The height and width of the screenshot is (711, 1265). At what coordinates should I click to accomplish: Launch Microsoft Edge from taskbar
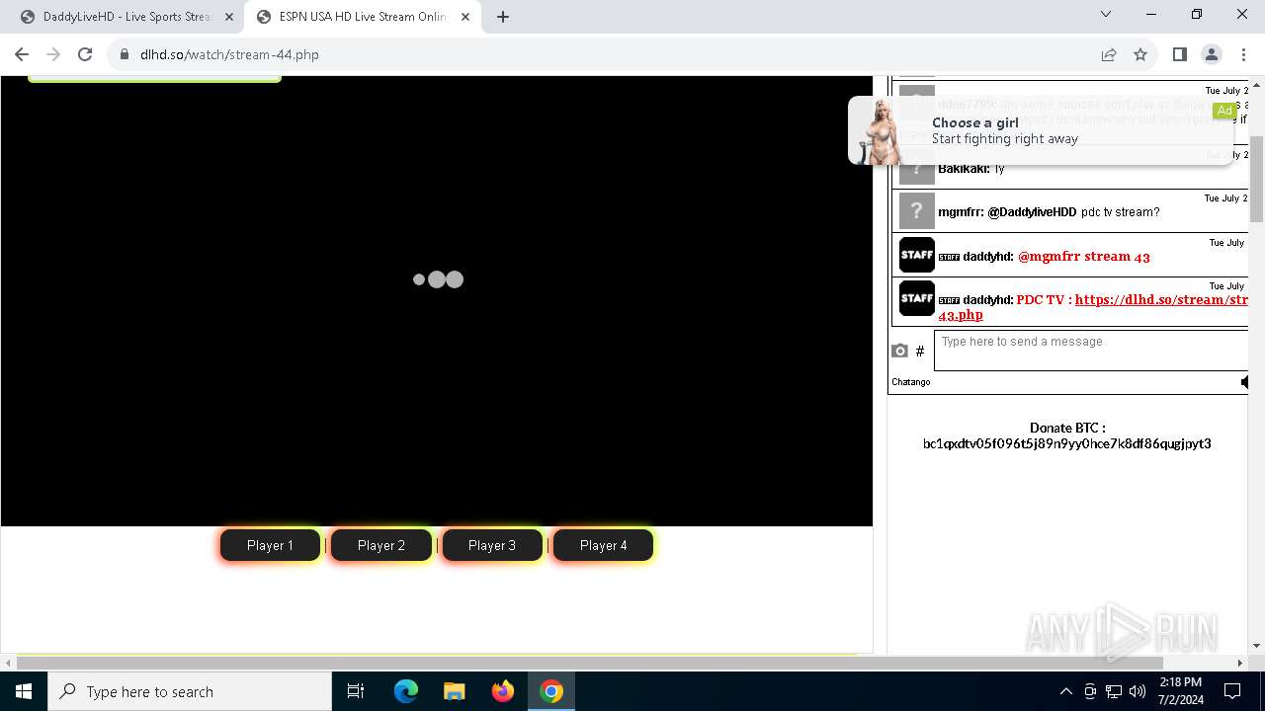tap(406, 691)
